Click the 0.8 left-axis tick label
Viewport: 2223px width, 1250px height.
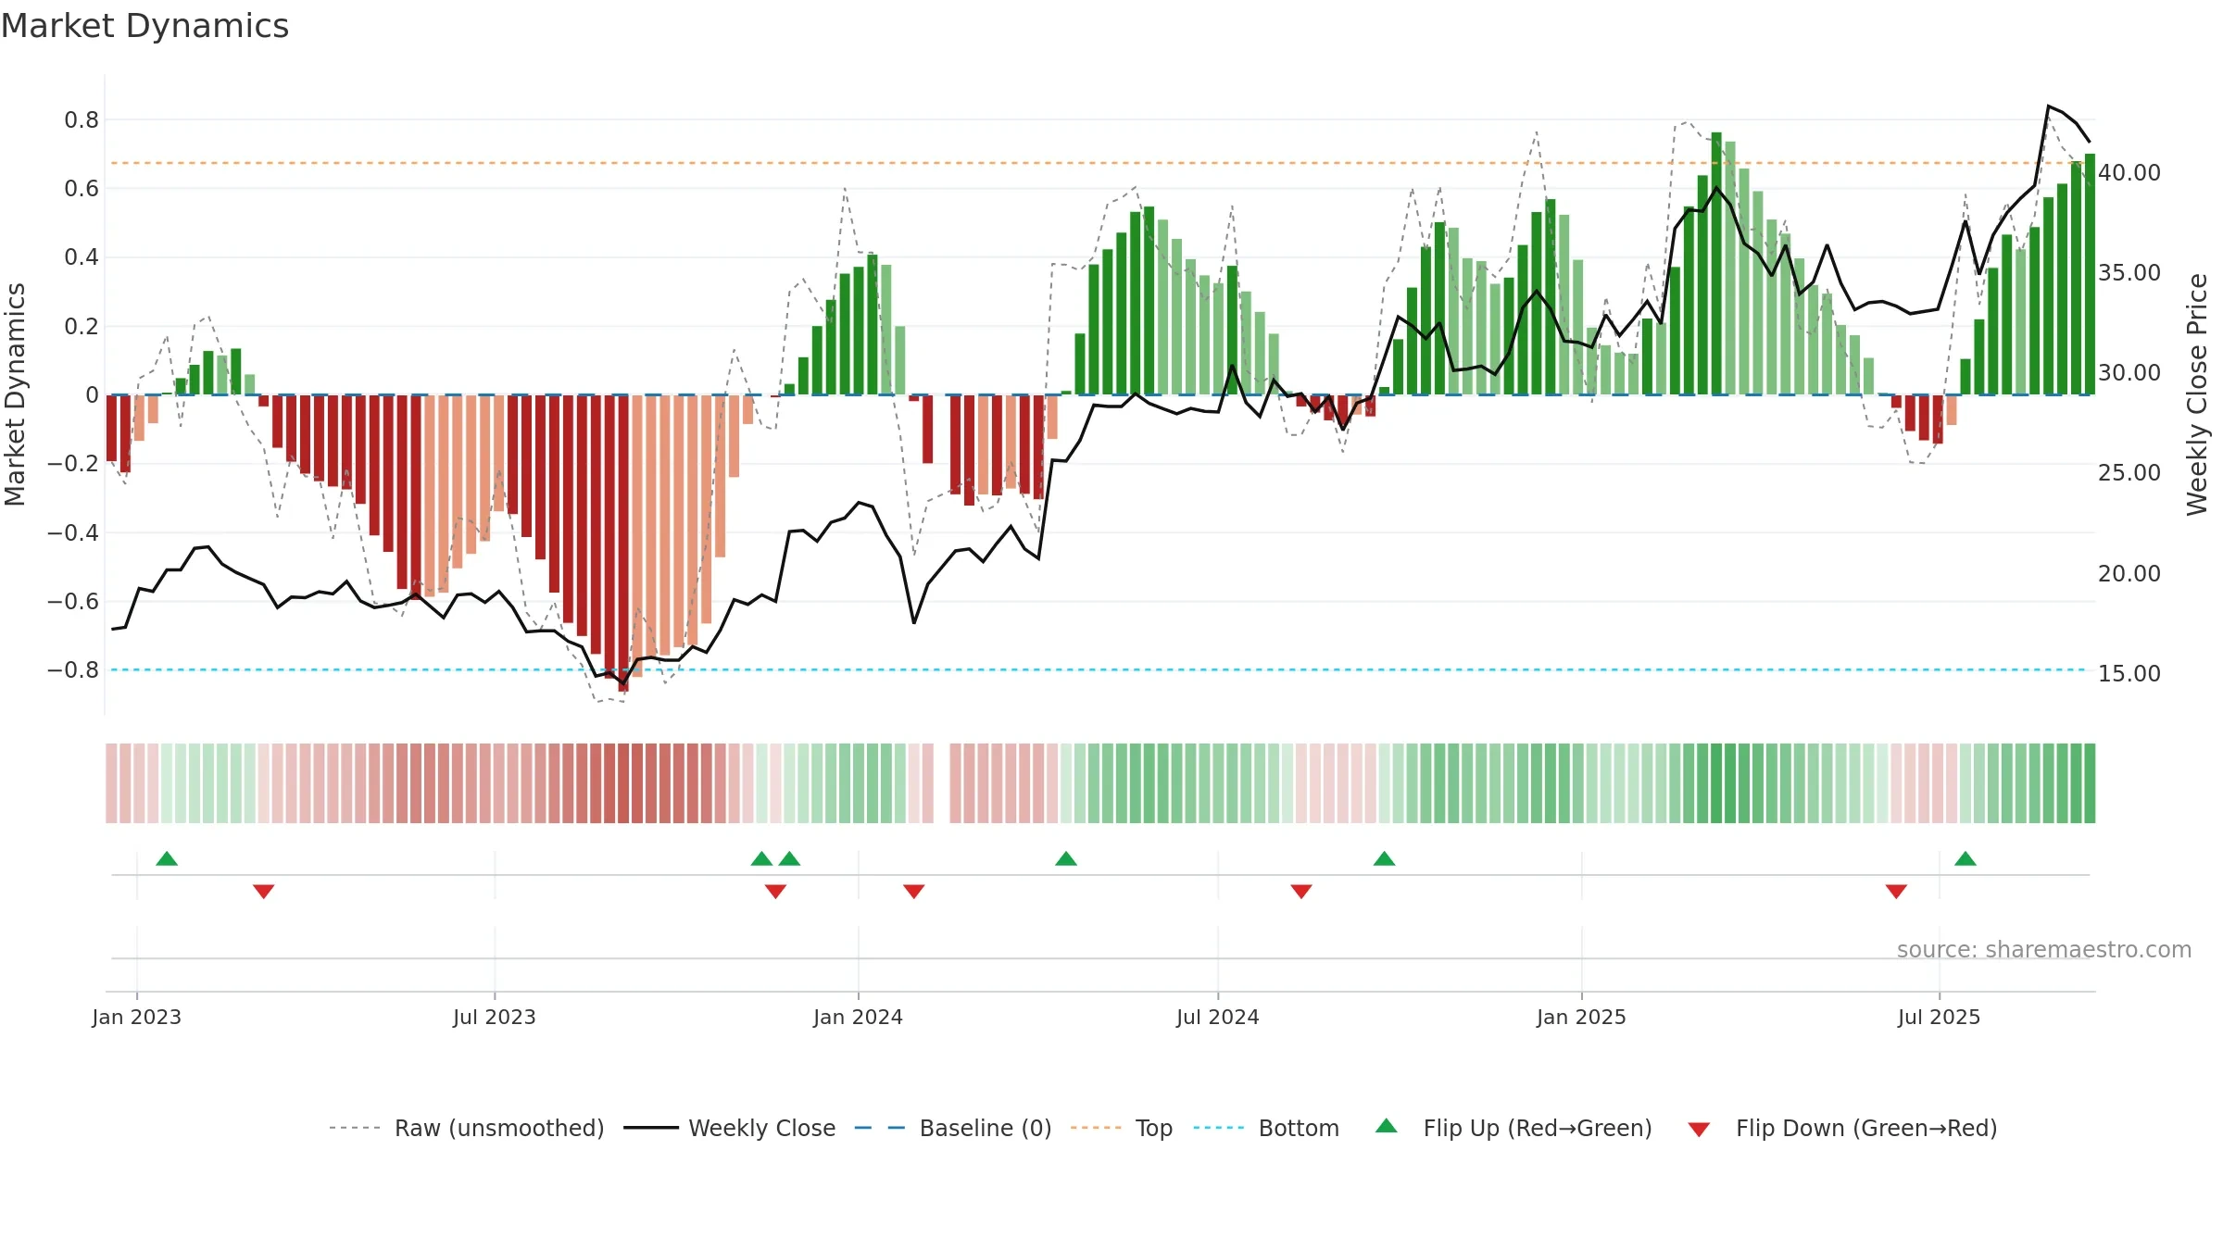pyautogui.click(x=82, y=119)
